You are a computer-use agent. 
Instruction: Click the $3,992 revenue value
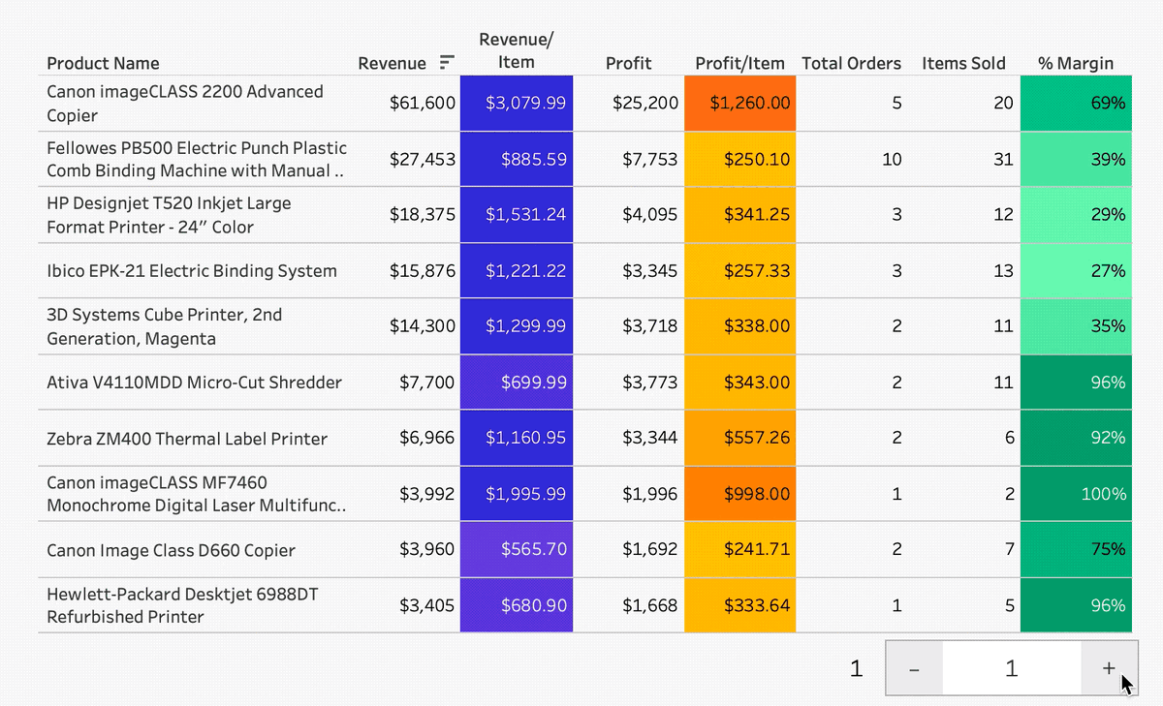point(426,494)
